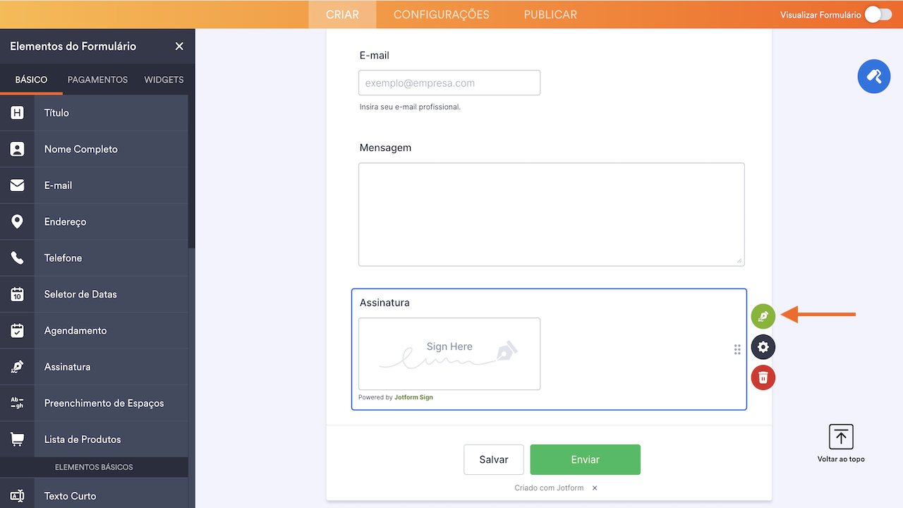Open the Form Designer paint roller icon
The image size is (903, 508).
tap(873, 76)
